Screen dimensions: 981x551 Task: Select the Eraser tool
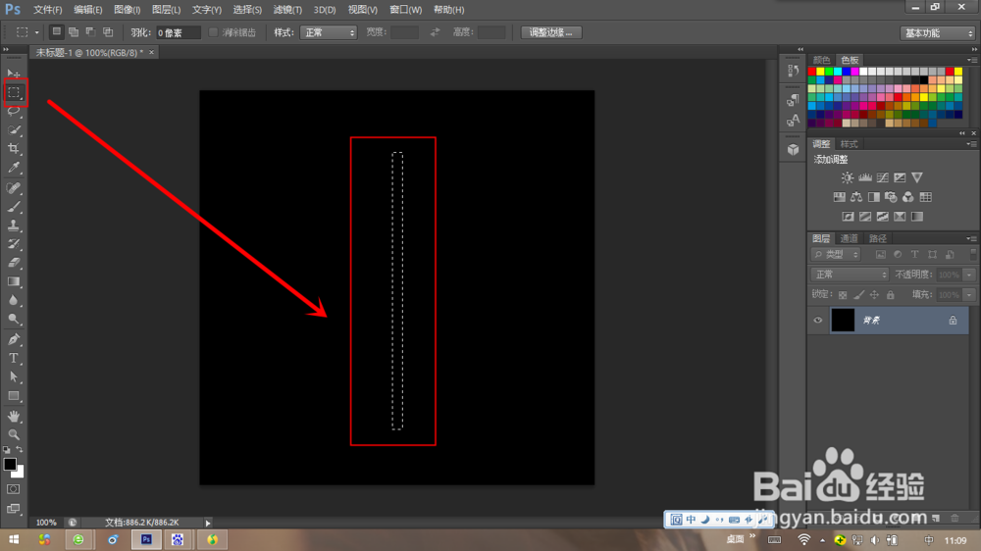(14, 263)
